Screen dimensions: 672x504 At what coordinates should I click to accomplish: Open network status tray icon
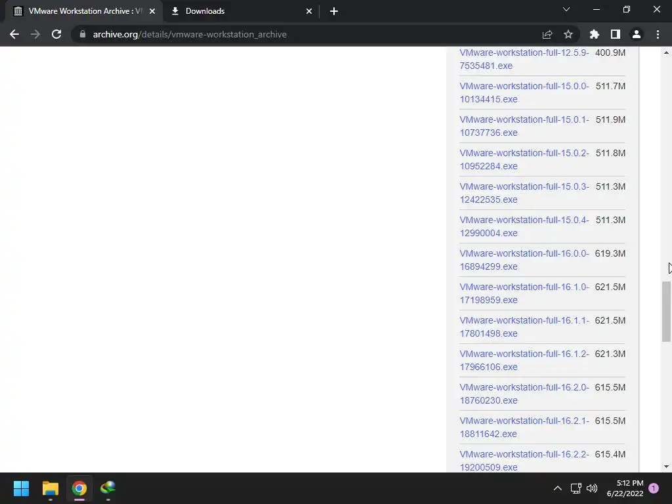(576, 488)
